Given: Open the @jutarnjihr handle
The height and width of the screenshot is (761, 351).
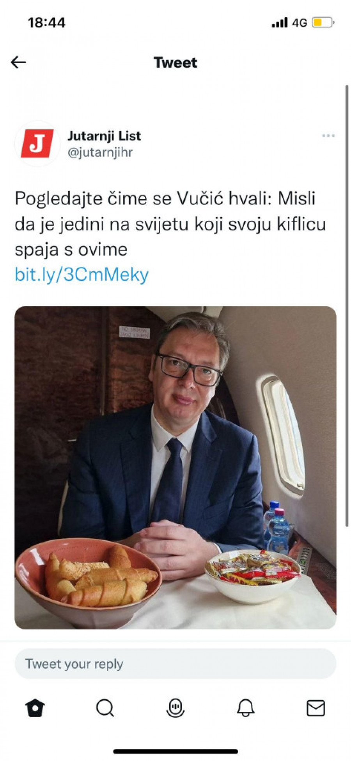Looking at the screenshot, I should [100, 152].
